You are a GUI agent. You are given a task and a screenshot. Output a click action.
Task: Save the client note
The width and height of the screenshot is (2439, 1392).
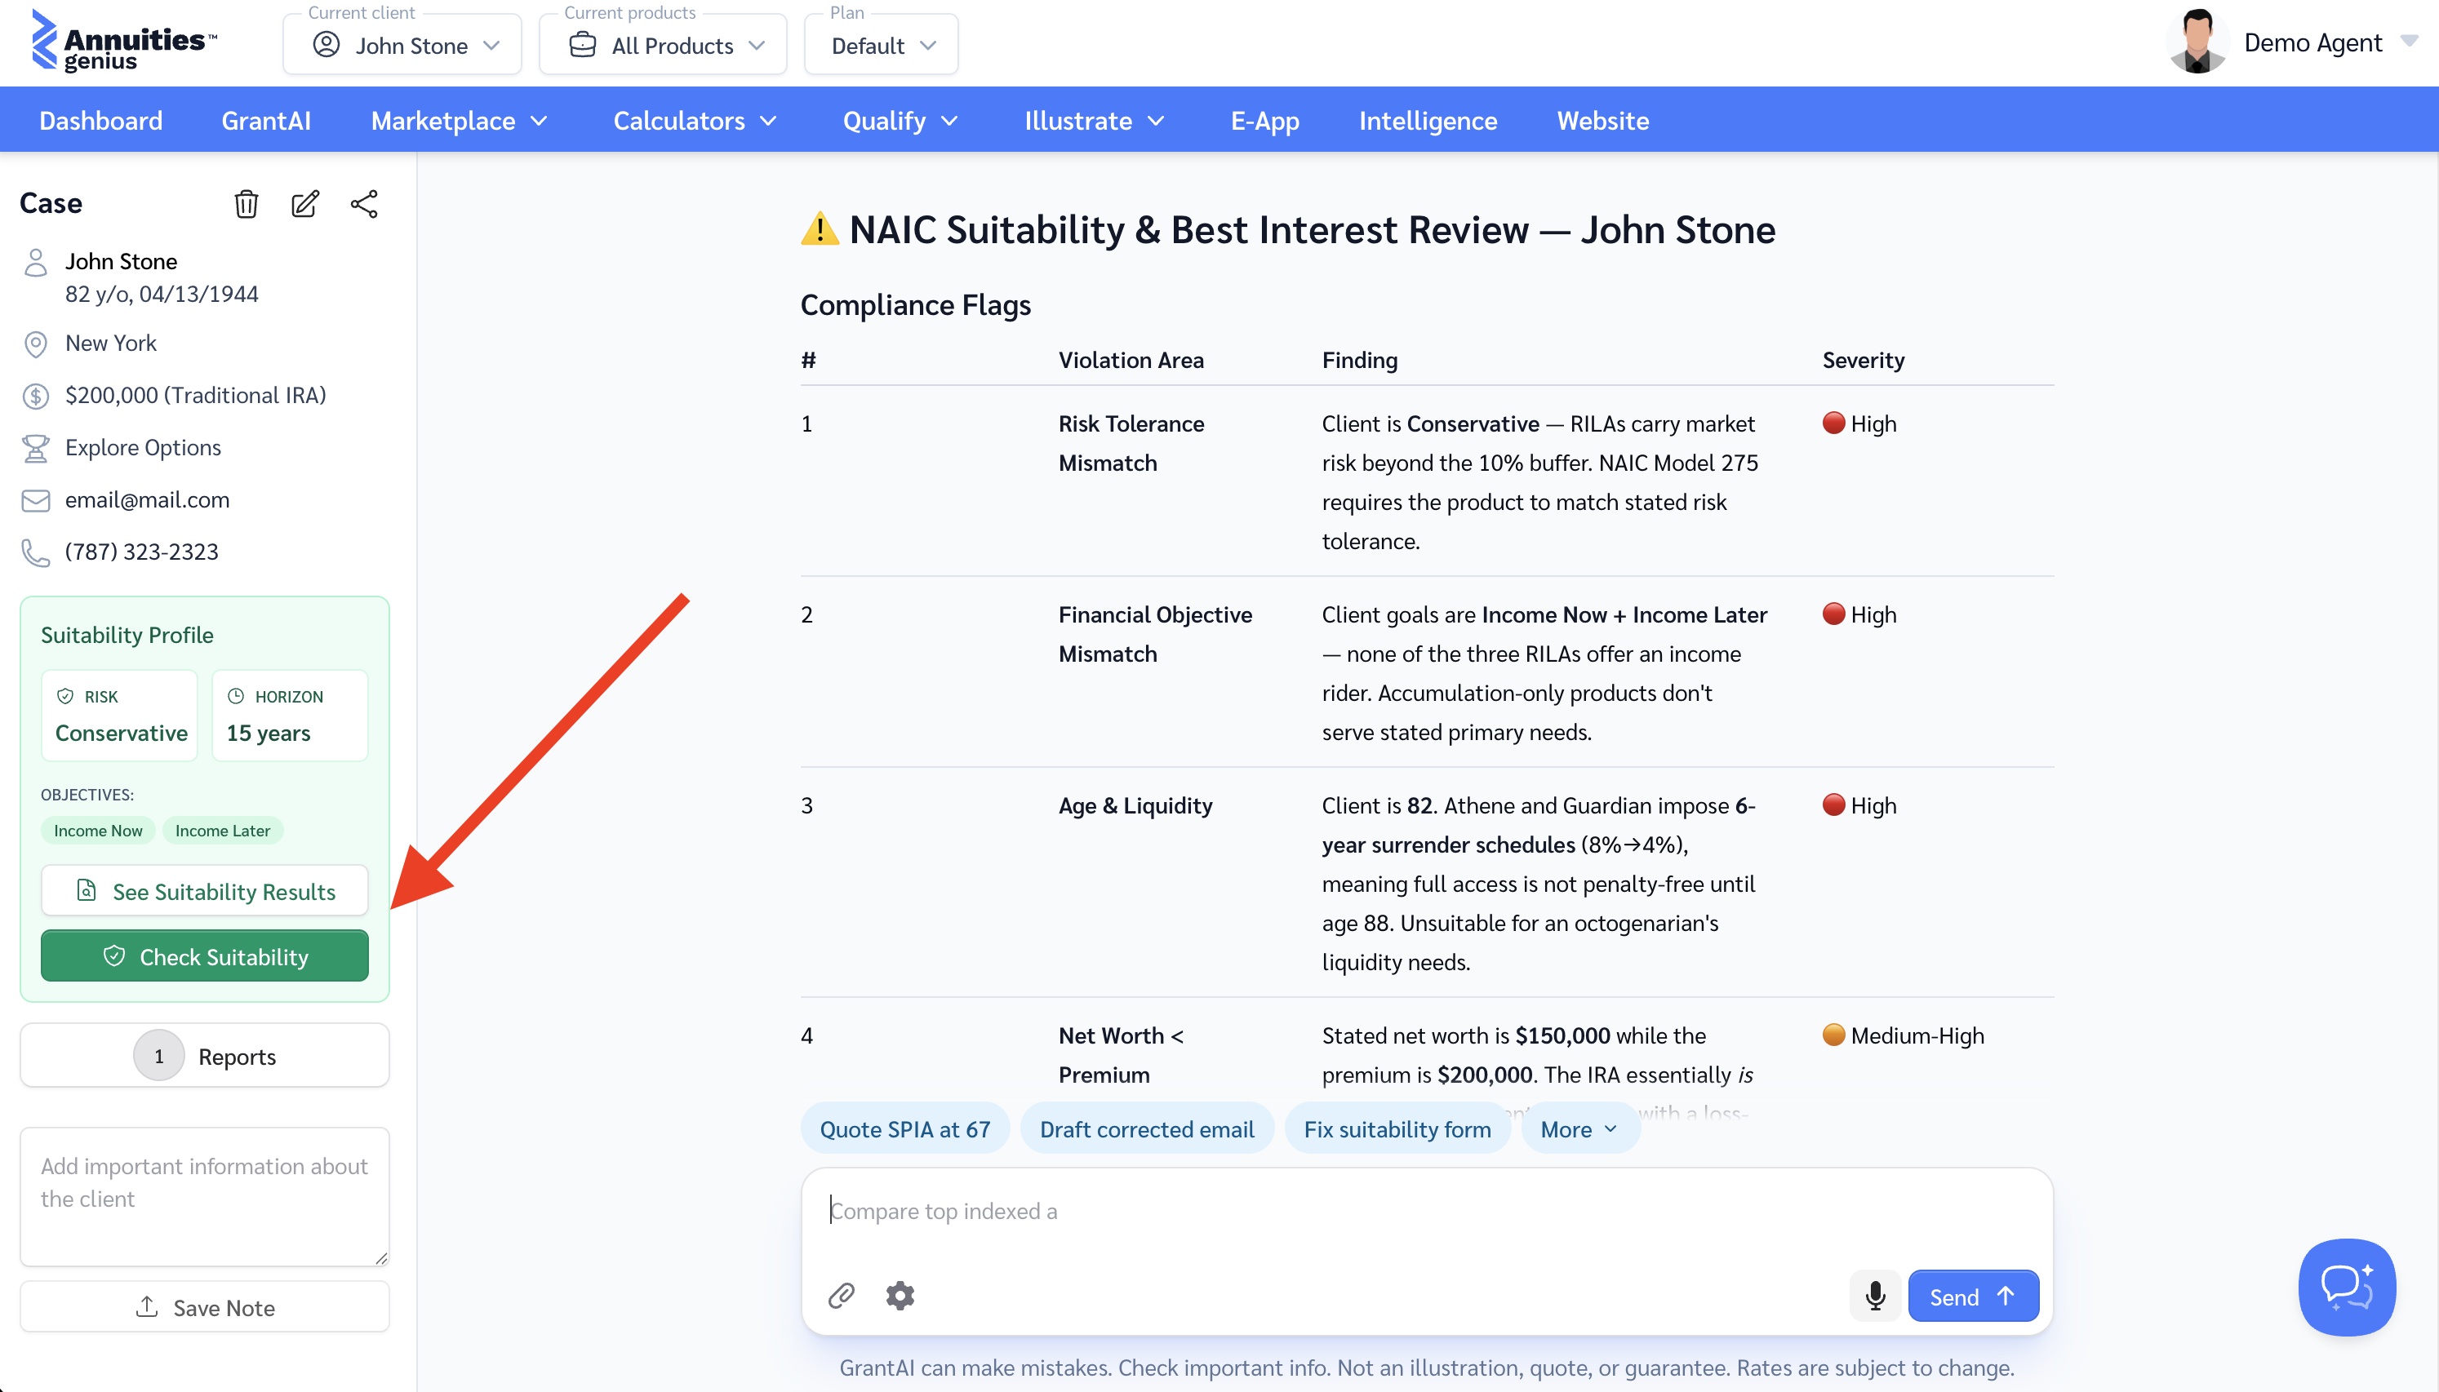point(205,1307)
